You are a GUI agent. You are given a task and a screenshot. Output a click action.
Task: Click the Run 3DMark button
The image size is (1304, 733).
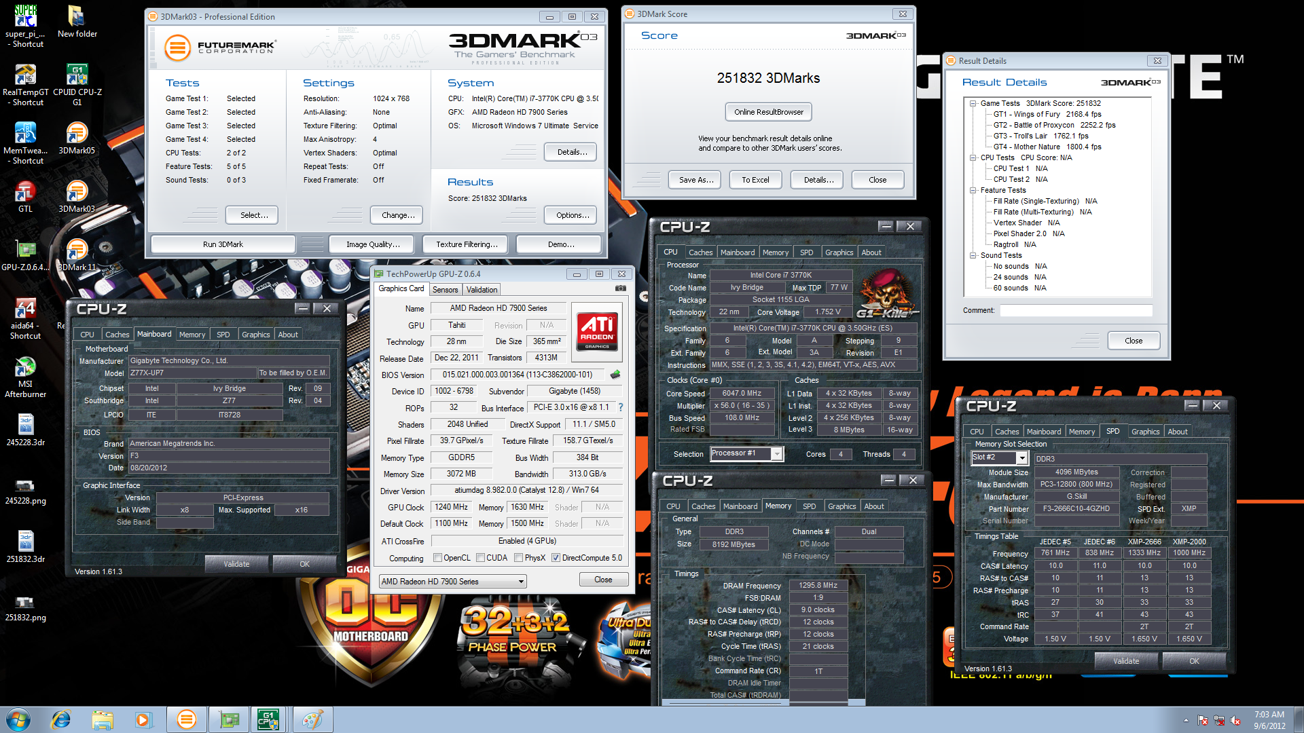click(223, 244)
